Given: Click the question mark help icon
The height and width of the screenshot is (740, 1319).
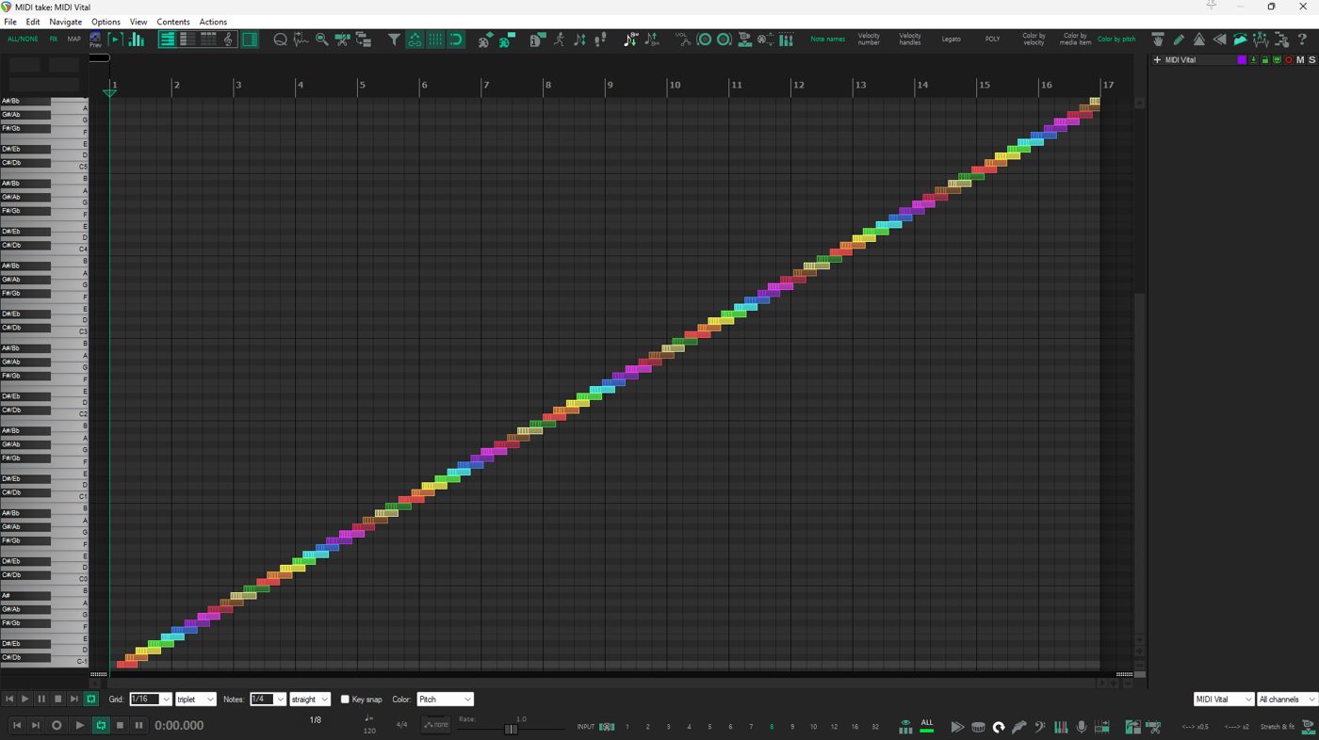Looking at the screenshot, I should tap(1302, 40).
